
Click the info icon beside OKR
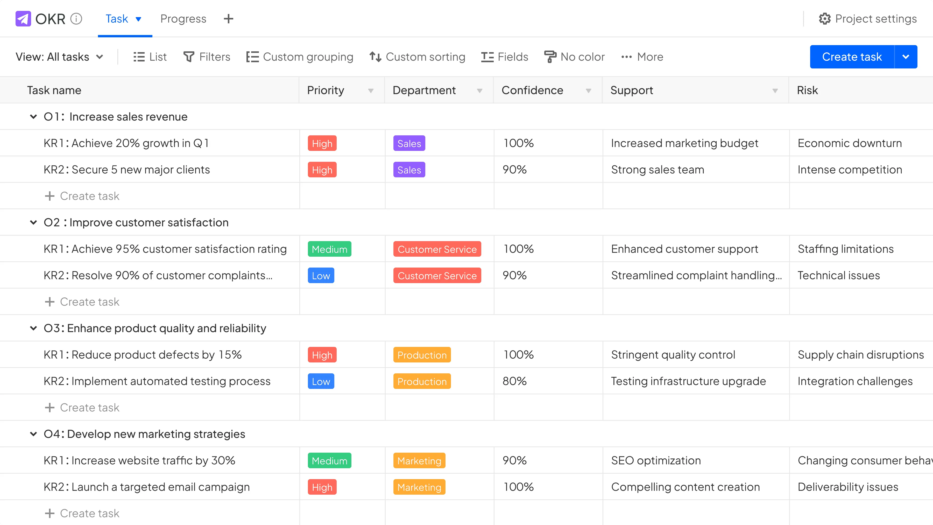[76, 19]
